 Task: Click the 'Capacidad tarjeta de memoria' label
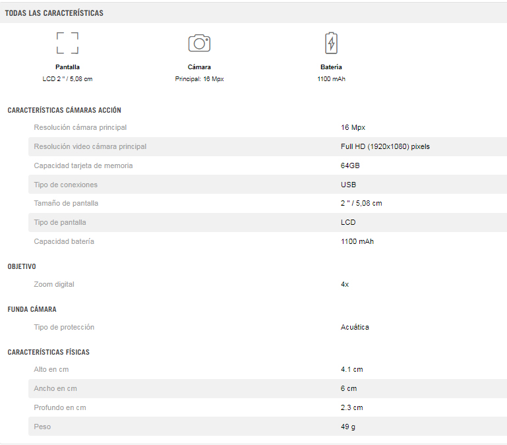[x=83, y=165]
